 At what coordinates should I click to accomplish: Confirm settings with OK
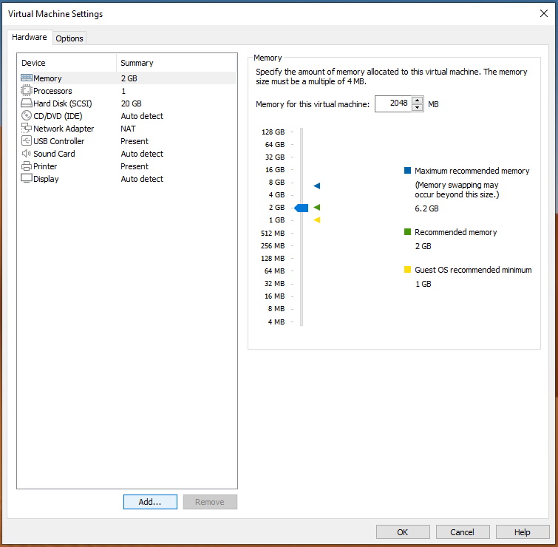click(x=403, y=532)
